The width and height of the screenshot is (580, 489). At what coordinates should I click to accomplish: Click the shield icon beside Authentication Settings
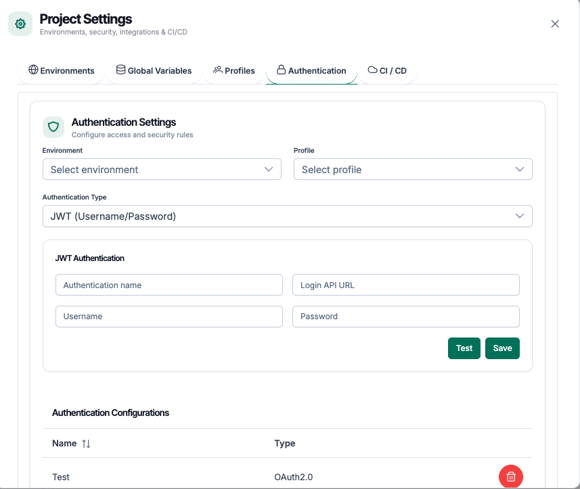point(53,127)
